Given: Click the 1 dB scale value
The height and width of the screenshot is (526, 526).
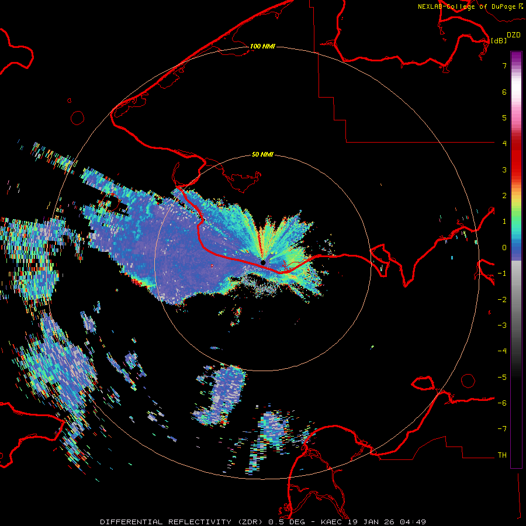Looking at the screenshot, I should pyautogui.click(x=504, y=222).
